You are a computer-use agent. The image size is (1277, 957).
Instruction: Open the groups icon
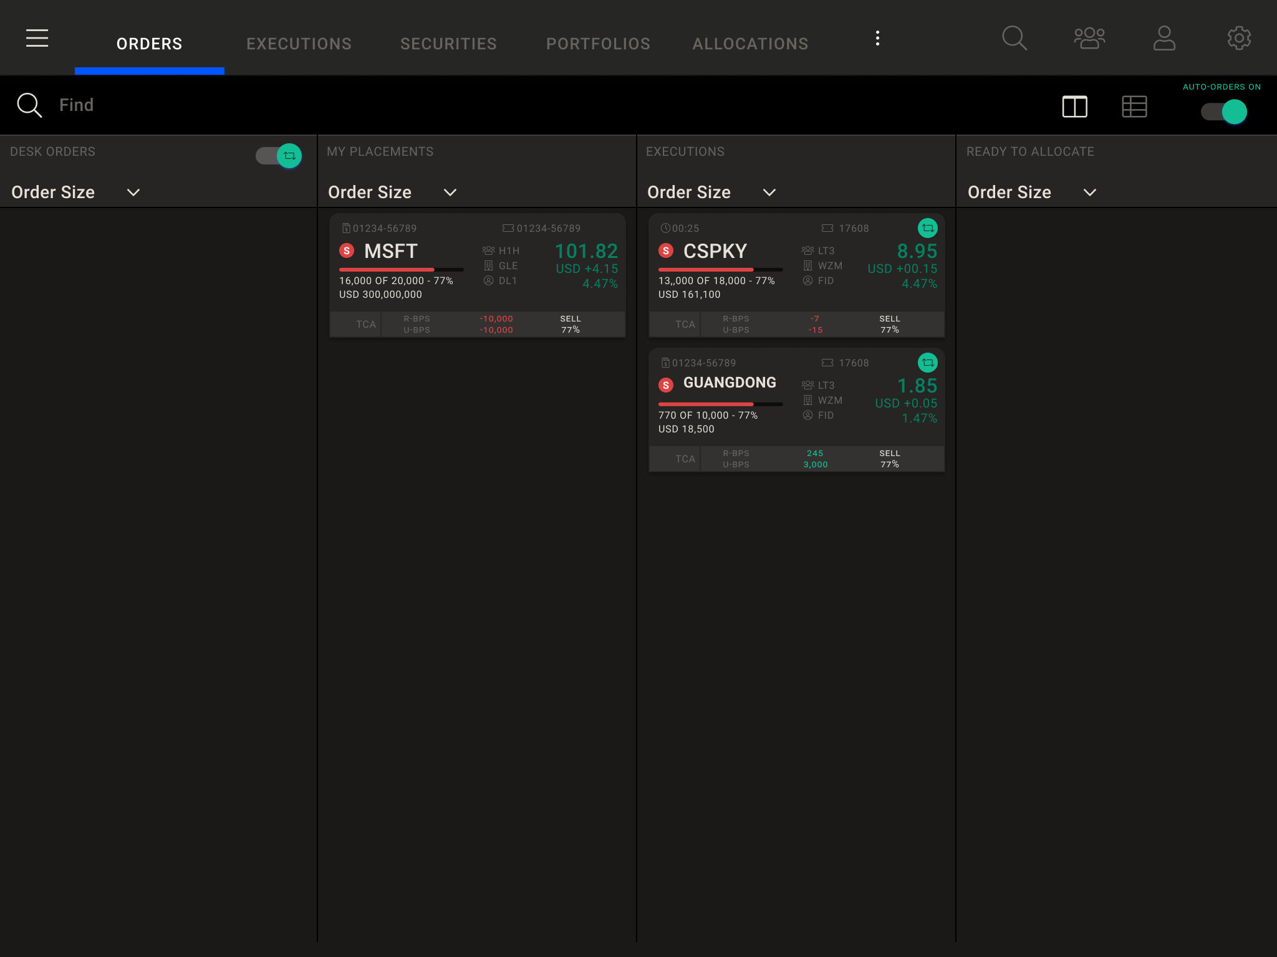(x=1089, y=38)
